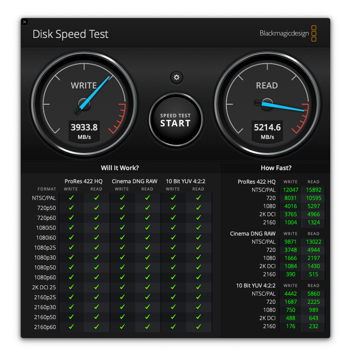Click the ProRes 720 read value 10595
The height and width of the screenshot is (362, 351).
tap(314, 198)
